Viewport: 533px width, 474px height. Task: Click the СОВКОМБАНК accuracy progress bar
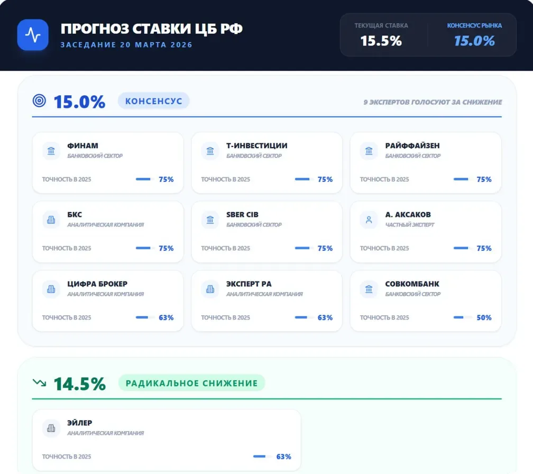(x=463, y=317)
